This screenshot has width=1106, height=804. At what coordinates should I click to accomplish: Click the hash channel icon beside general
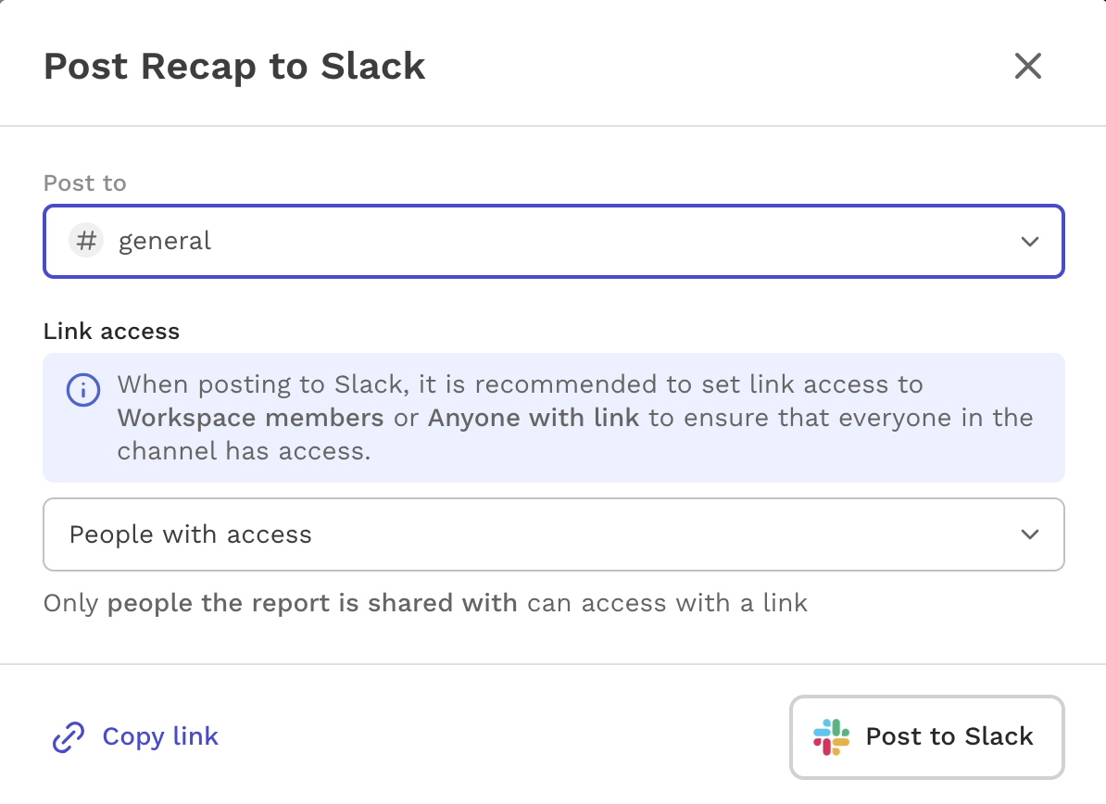86,241
